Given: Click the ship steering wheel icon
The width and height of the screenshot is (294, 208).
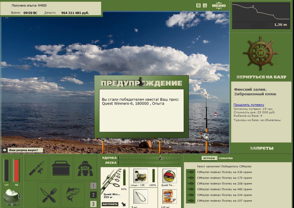Looking at the screenshot, I should (261, 53).
